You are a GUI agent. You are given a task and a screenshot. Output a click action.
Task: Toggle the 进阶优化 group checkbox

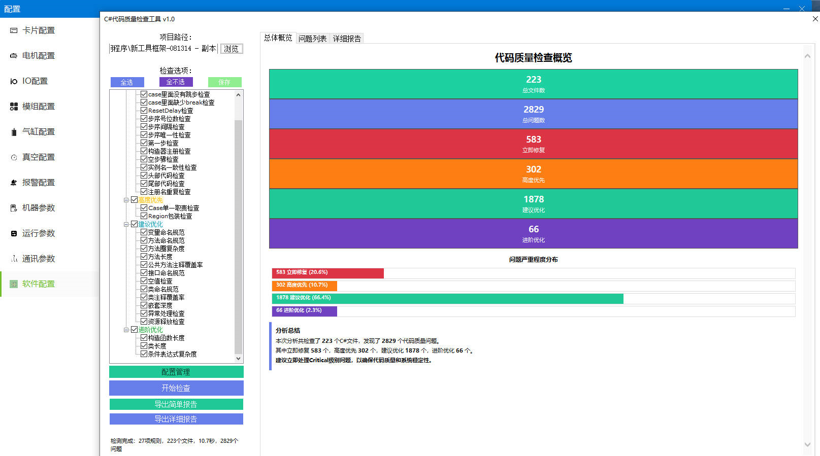134,330
